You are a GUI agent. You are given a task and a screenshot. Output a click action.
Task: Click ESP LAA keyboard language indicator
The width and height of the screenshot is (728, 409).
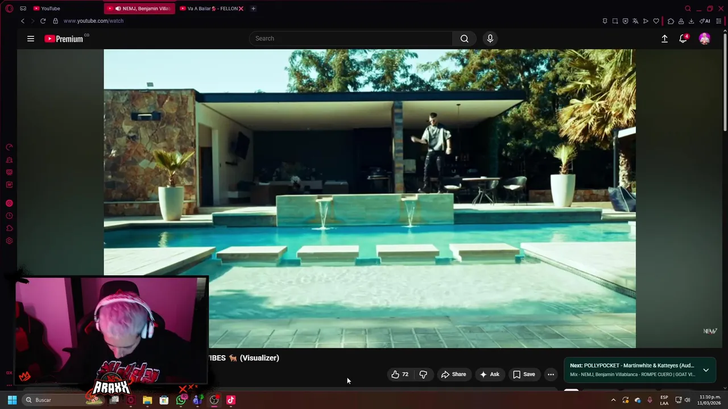point(664,400)
